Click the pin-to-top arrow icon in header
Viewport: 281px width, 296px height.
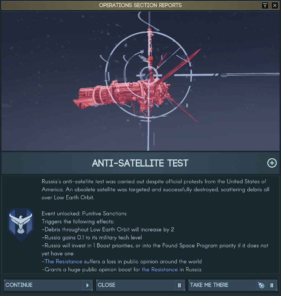[265, 5]
